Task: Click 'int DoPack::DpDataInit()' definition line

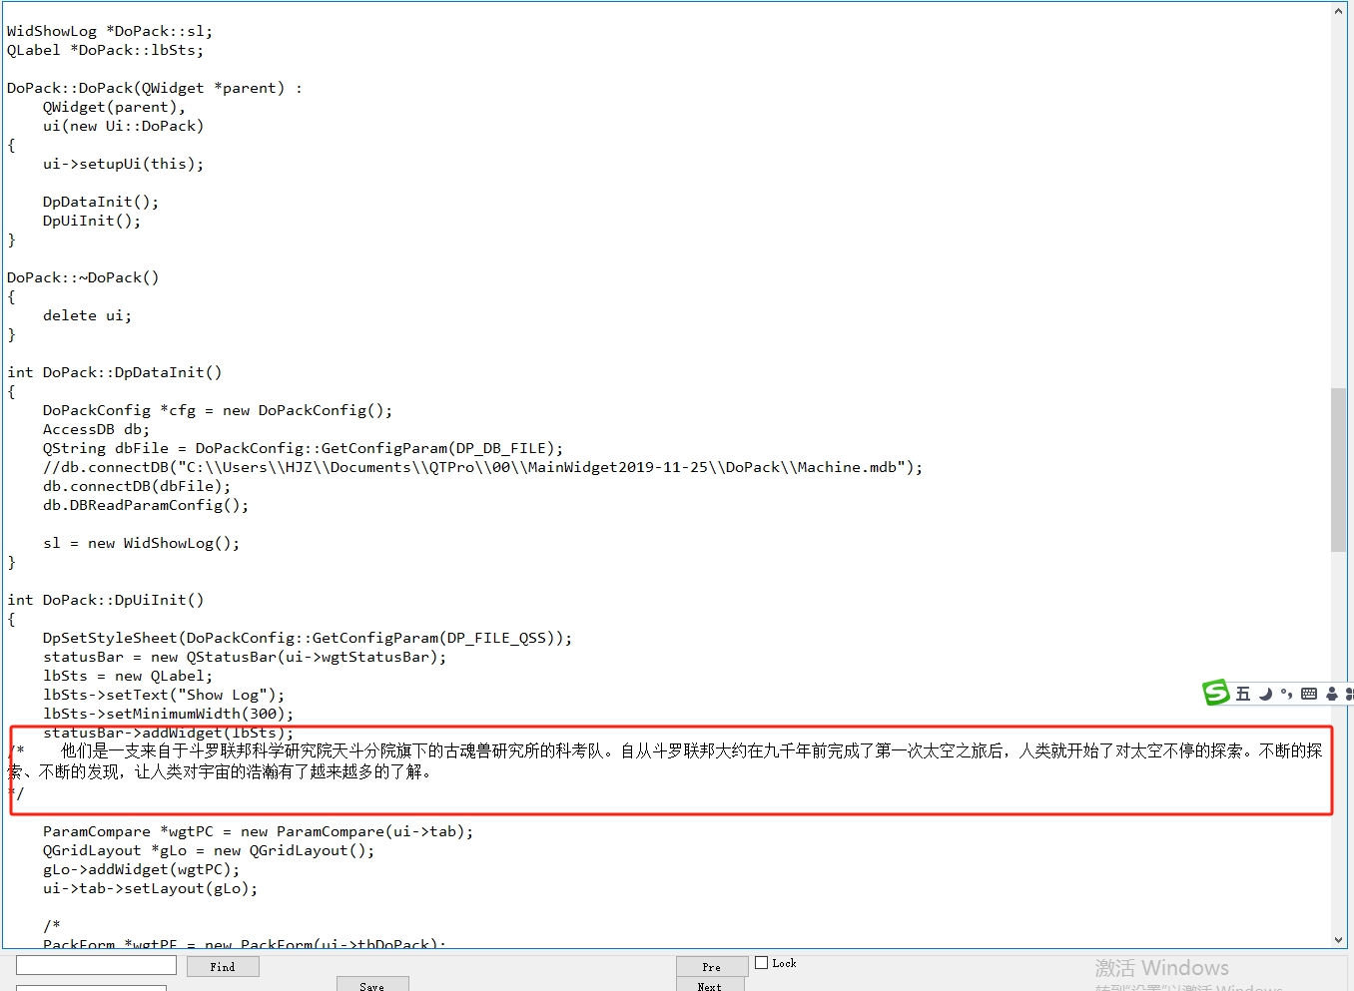Action: (x=115, y=372)
